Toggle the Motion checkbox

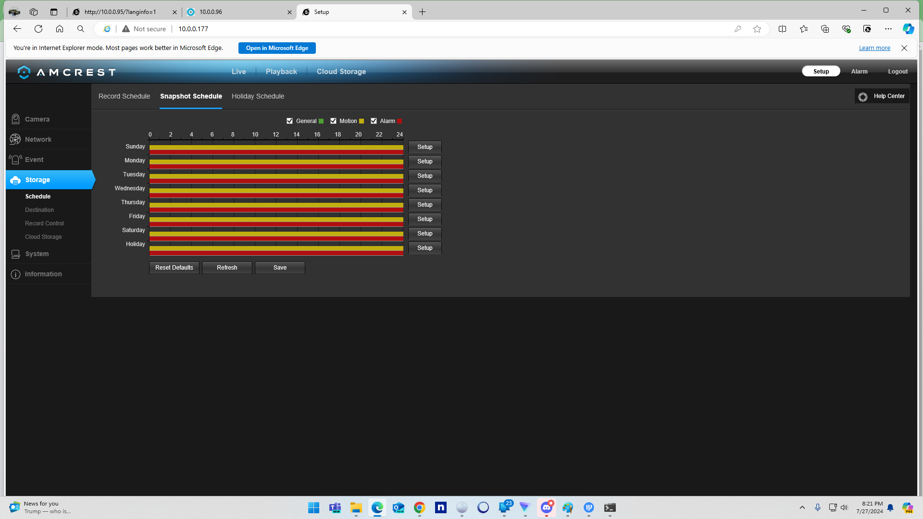[x=333, y=121]
